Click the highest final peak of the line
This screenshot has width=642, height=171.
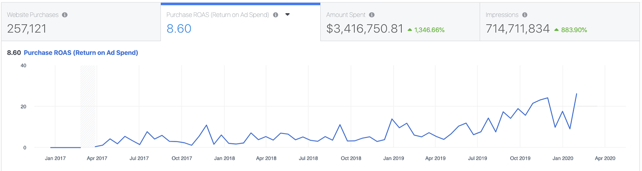click(x=577, y=94)
